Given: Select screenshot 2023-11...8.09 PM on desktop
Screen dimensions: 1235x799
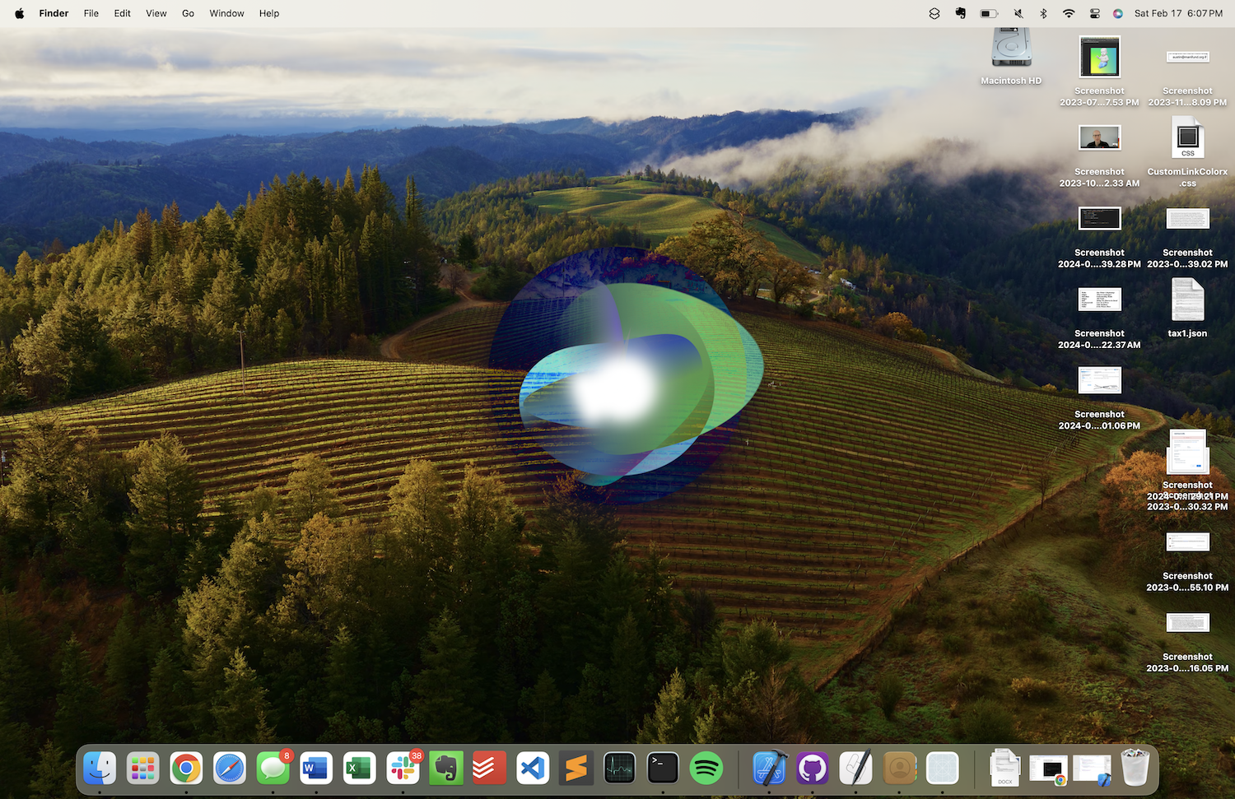Looking at the screenshot, I should point(1187,57).
